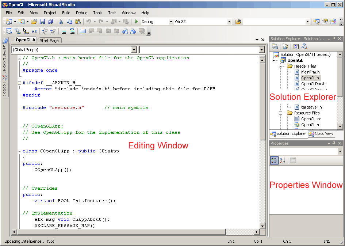Image resolution: width=345 pixels, height=246 pixels.
Task: Click the code editor vertical scroll down arrow
Action: (262, 226)
